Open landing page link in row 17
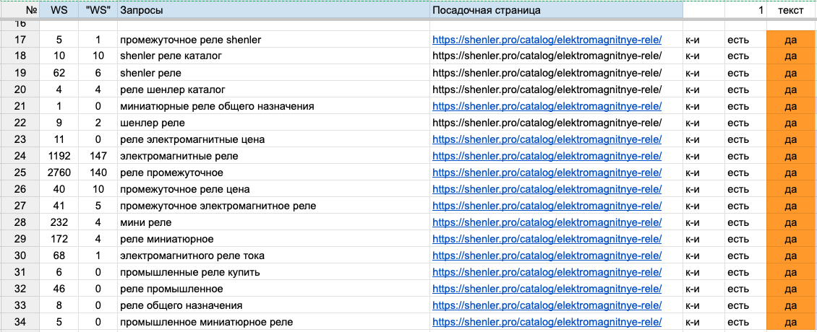This screenshot has width=817, height=332. 547,40
